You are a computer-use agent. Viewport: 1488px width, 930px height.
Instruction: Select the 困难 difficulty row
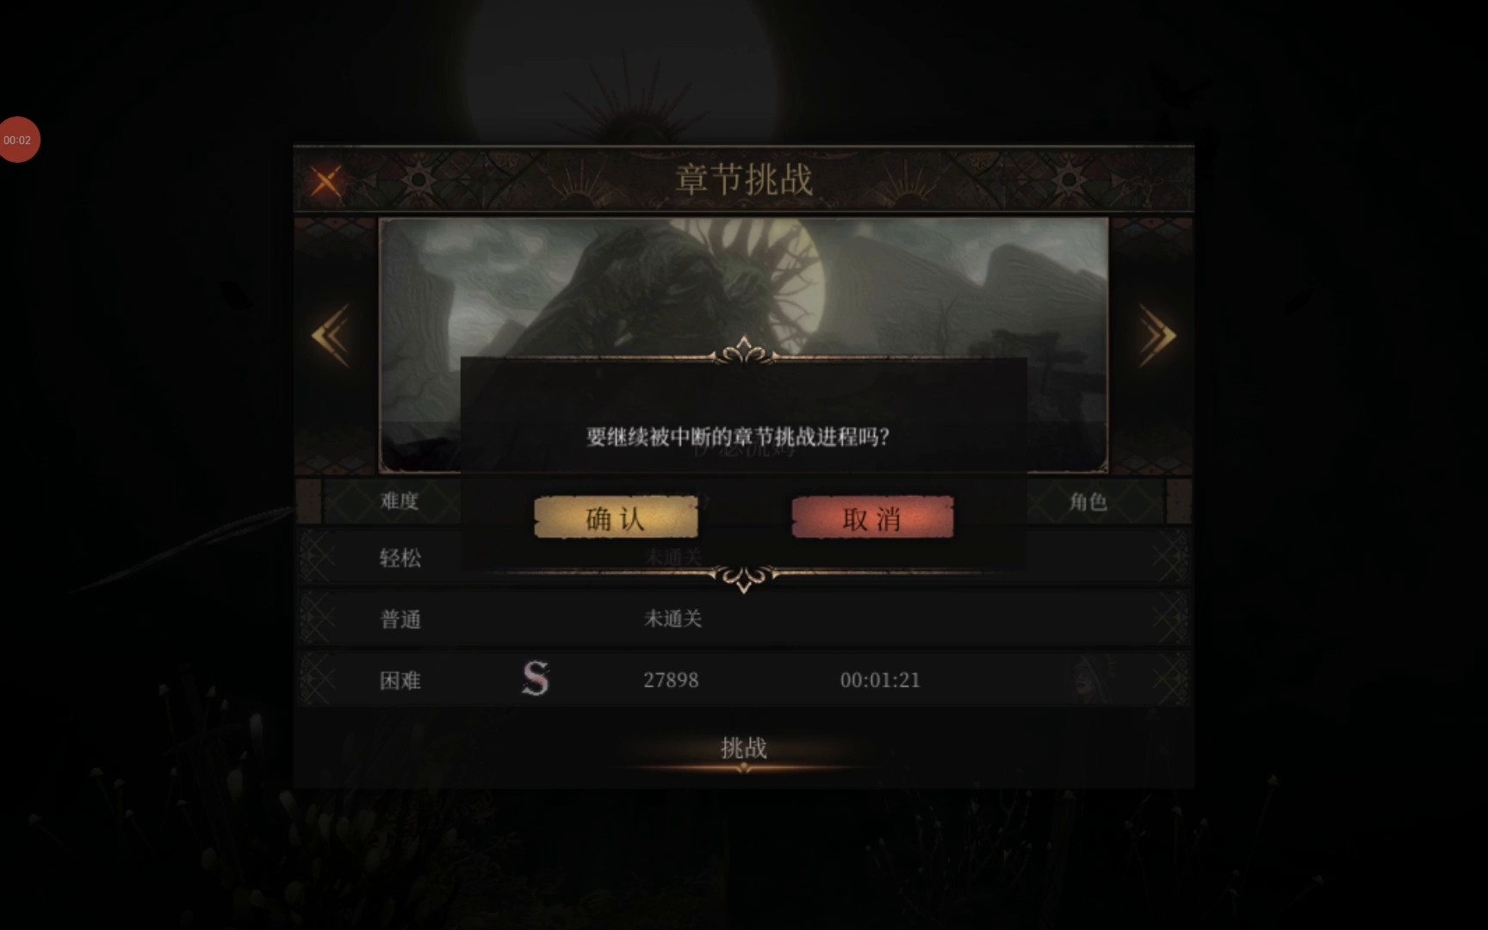click(x=744, y=679)
